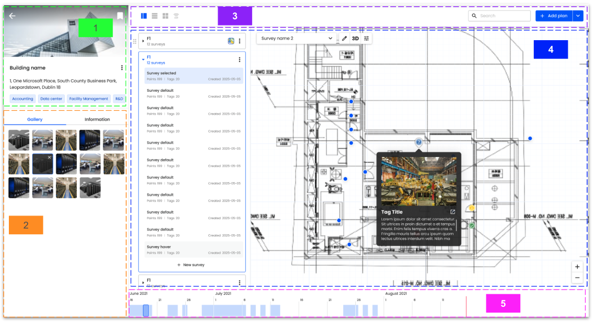Toggle the IoT signal icon
The height and width of the screenshot is (324, 598).
tap(176, 16)
